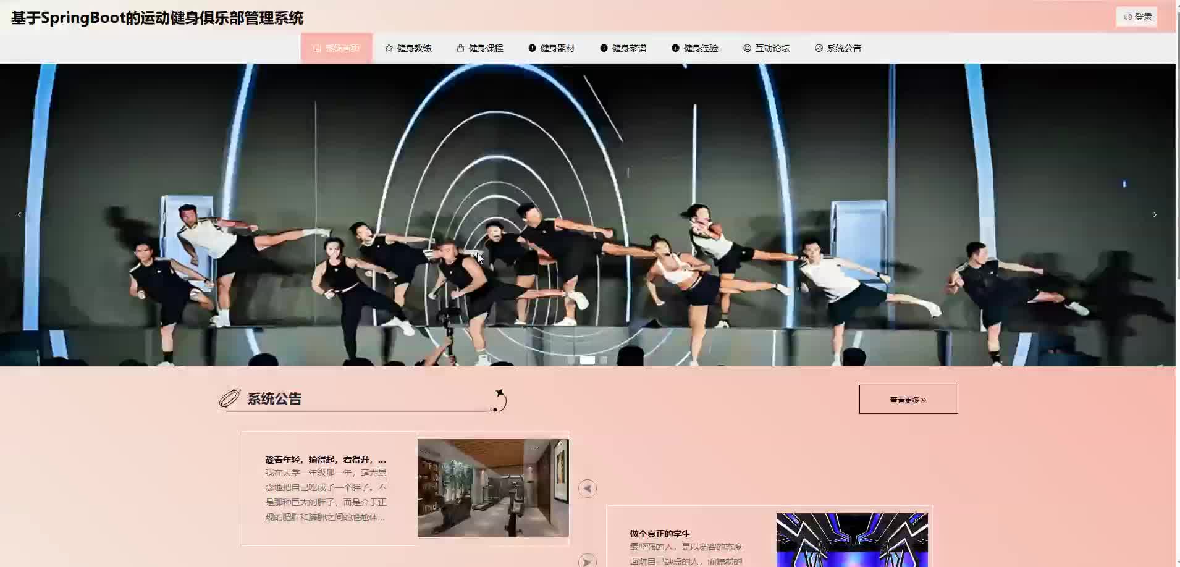Click the excerpt starting 最坚强的人
This screenshot has height=567, width=1180.
click(686, 554)
